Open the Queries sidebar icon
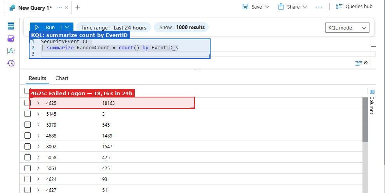The height and width of the screenshot is (193, 385). pos(11,38)
